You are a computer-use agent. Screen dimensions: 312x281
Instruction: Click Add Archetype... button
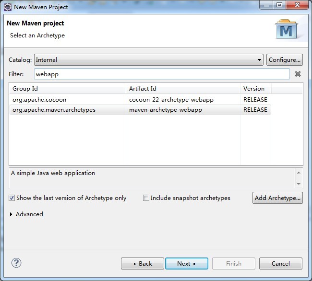coord(277,198)
